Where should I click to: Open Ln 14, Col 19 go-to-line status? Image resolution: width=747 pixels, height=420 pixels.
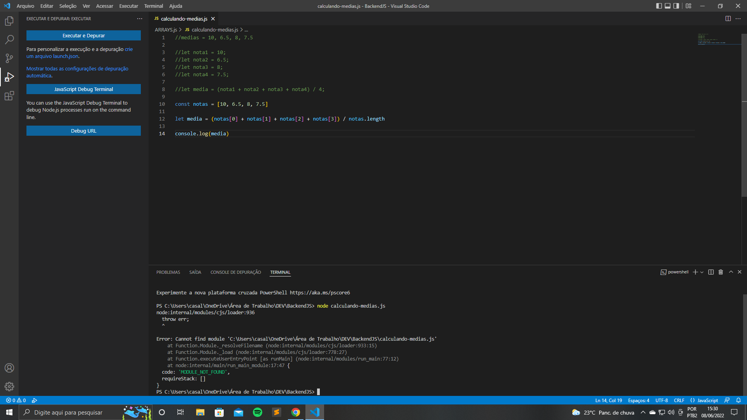click(x=608, y=400)
